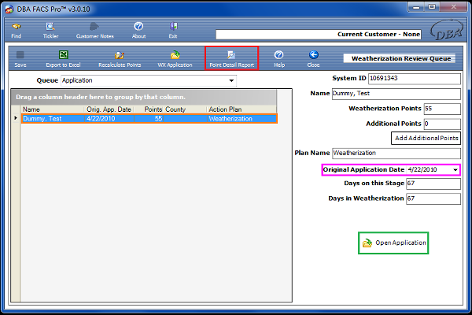
Task: Click the Name input field
Action: coord(396,94)
